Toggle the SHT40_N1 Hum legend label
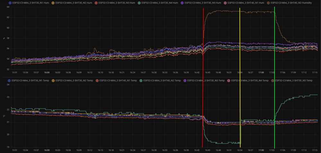This screenshot has width=321, height=153. point(246,3)
